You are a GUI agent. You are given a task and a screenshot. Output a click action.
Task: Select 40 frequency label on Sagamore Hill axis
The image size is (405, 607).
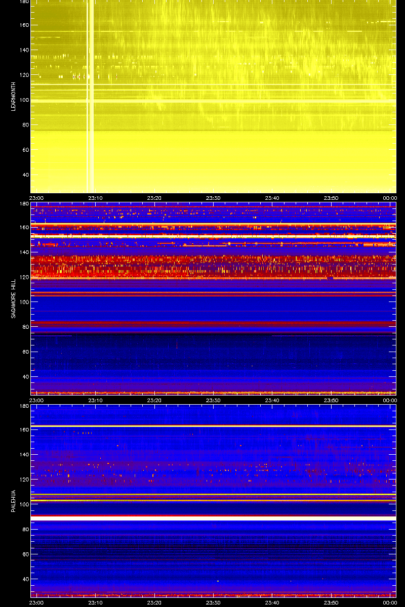click(25, 377)
